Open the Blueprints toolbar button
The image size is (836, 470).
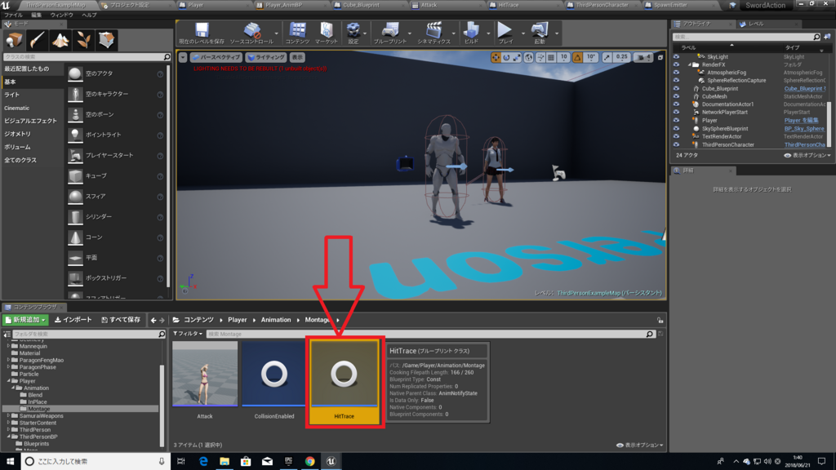(389, 33)
